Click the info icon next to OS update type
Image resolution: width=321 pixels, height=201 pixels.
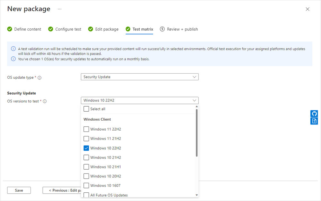pos(40,78)
